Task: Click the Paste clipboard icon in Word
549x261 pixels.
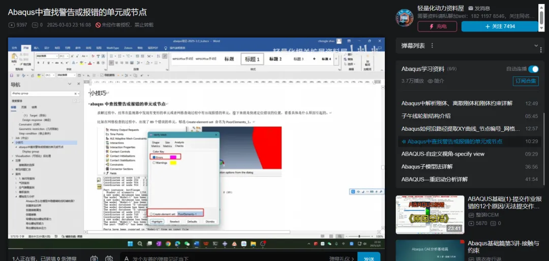Action: pyautogui.click(x=15, y=57)
